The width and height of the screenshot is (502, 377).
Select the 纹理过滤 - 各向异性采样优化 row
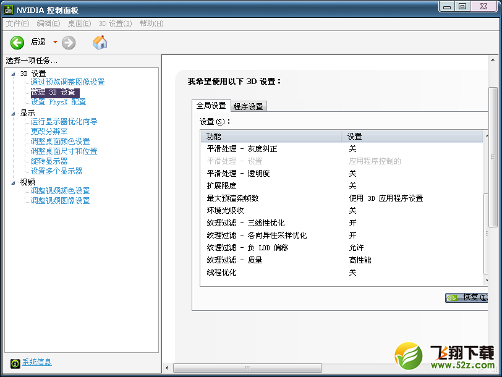pyautogui.click(x=342, y=235)
